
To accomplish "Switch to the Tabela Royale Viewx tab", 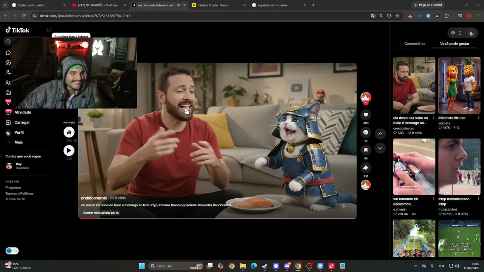I will point(219,5).
